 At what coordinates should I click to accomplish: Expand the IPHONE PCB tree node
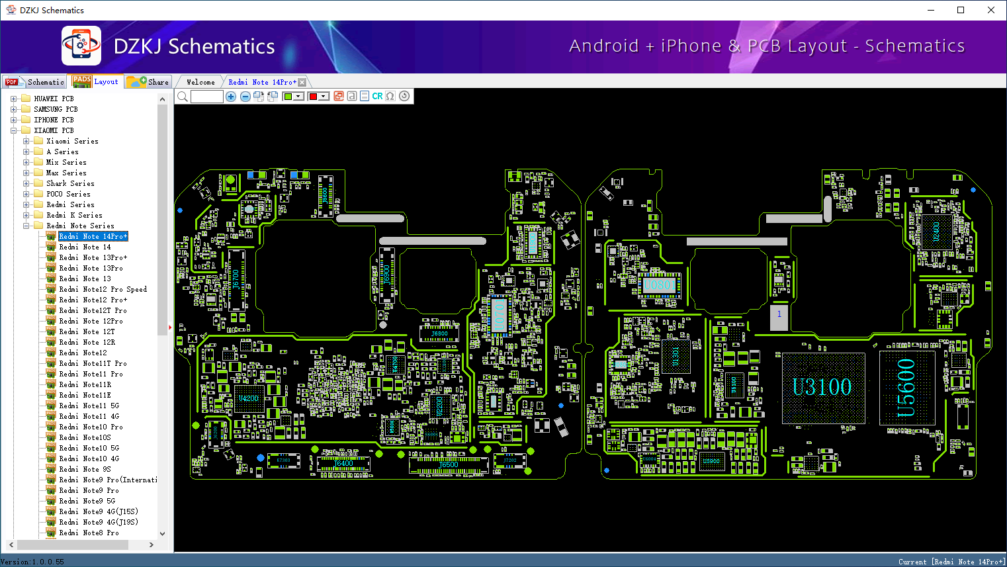13,120
